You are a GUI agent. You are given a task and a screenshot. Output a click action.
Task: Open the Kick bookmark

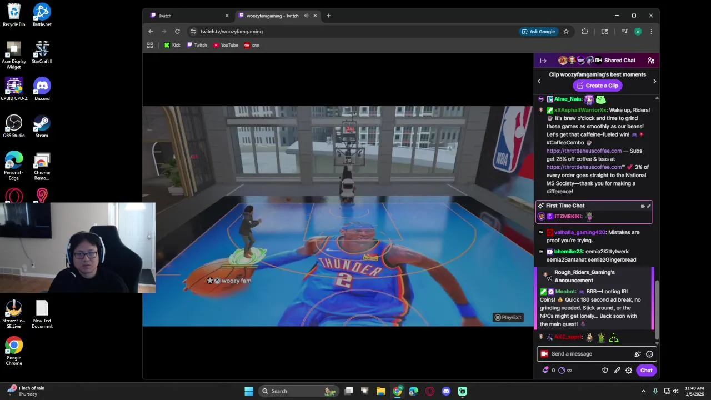coord(172,45)
